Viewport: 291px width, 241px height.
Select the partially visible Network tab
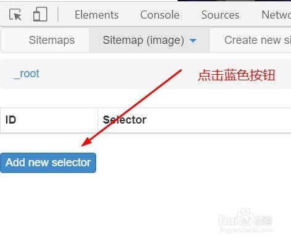point(276,15)
